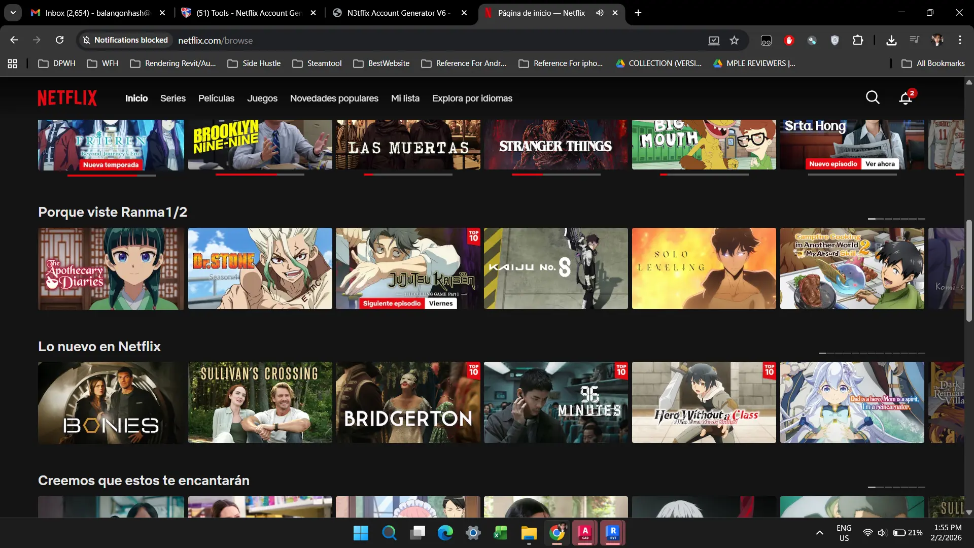The width and height of the screenshot is (974, 548).
Task: Select Películas in Netflix navigation
Action: [216, 98]
